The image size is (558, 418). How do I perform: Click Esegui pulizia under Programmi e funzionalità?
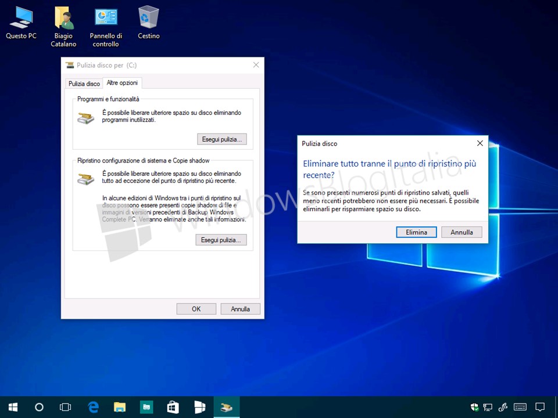[x=221, y=139]
